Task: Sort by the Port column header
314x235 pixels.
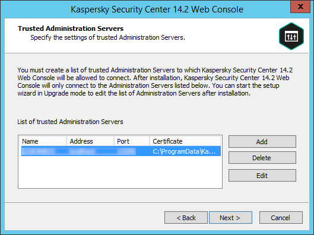Action: [x=132, y=141]
